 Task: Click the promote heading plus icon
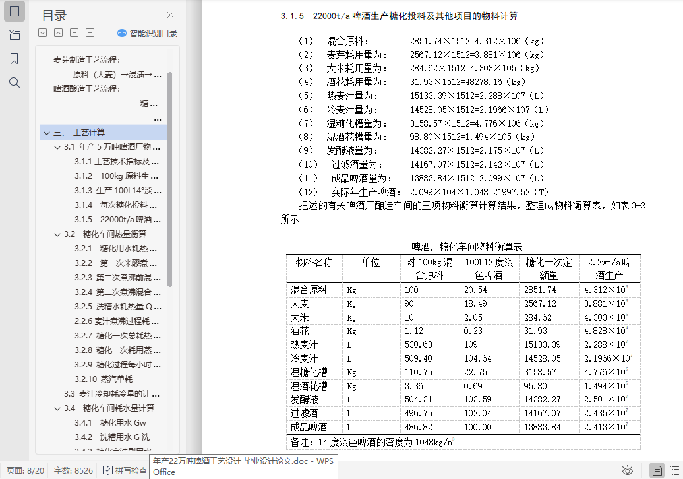(x=74, y=33)
